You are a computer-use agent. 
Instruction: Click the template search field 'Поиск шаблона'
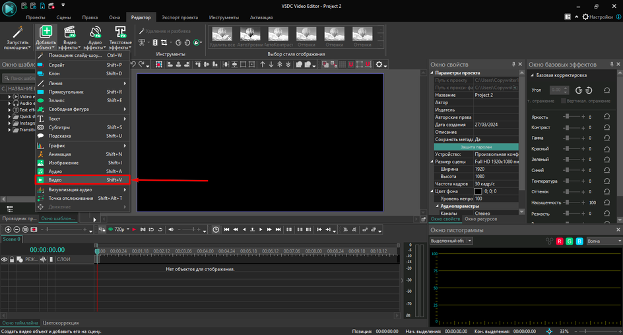click(19, 78)
